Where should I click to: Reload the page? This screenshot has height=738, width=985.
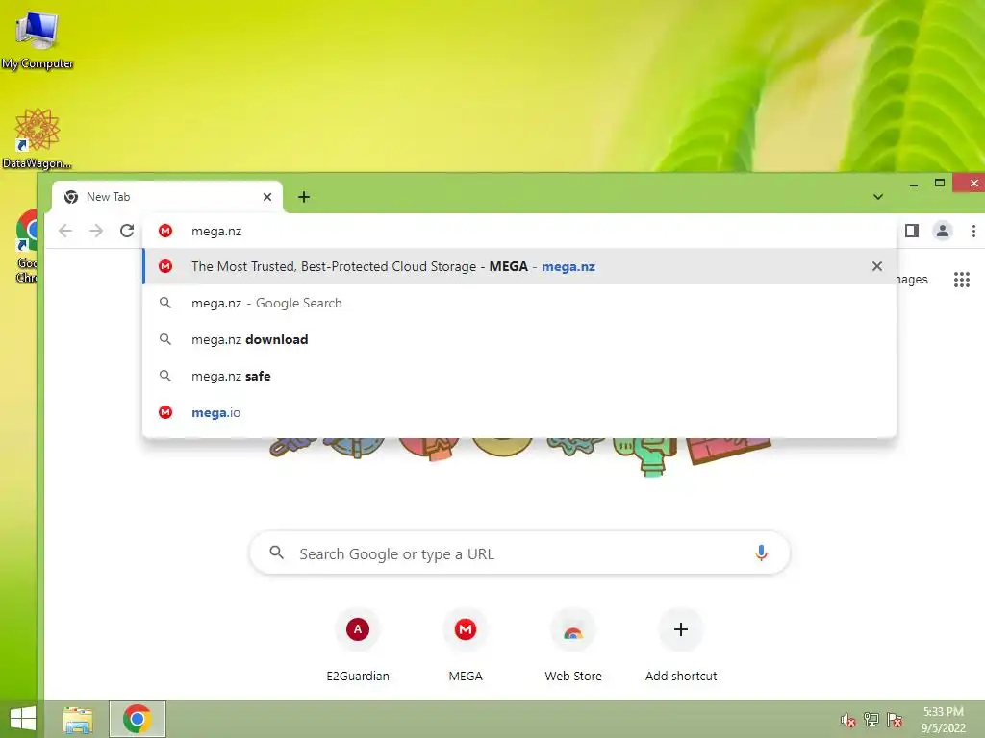pyautogui.click(x=127, y=231)
